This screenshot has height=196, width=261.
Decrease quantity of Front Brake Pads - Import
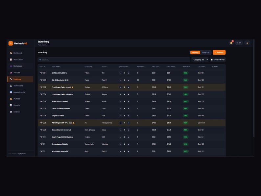pyautogui.click(x=121, y=87)
